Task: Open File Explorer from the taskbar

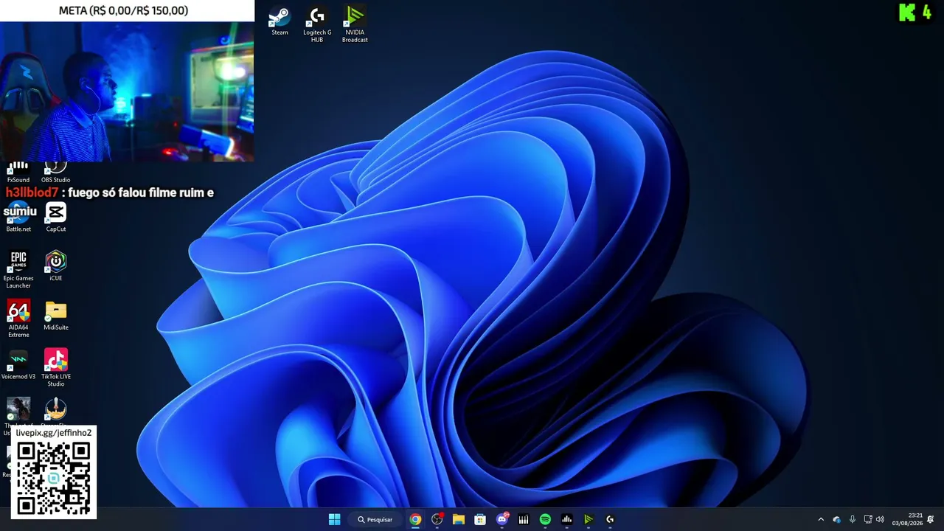Action: (x=459, y=519)
